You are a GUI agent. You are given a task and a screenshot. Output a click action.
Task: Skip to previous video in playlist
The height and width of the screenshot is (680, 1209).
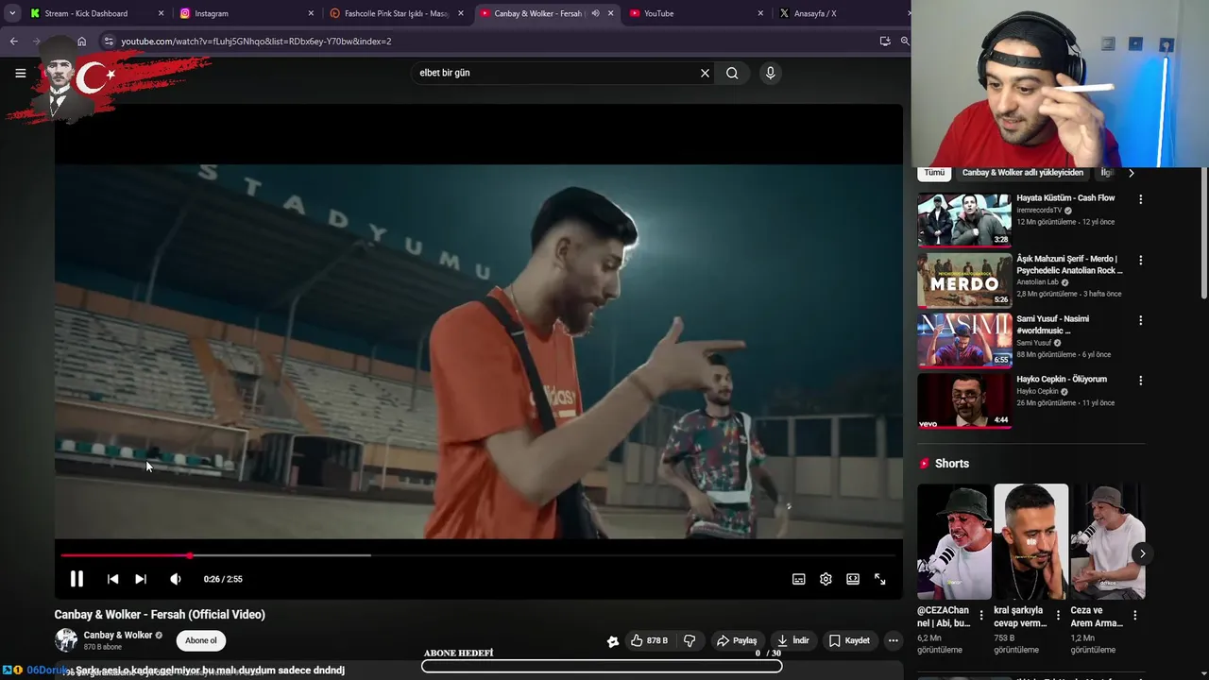[x=112, y=579]
